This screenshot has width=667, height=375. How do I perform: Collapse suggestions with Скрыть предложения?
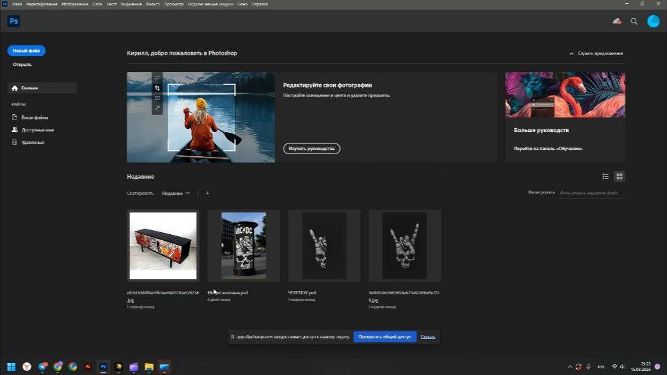596,53
